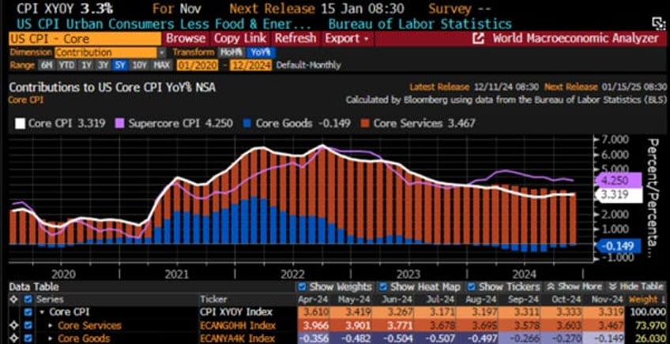The width and height of the screenshot is (670, 344).
Task: Collapse the Core CPI tree row
Action: [x=43, y=312]
